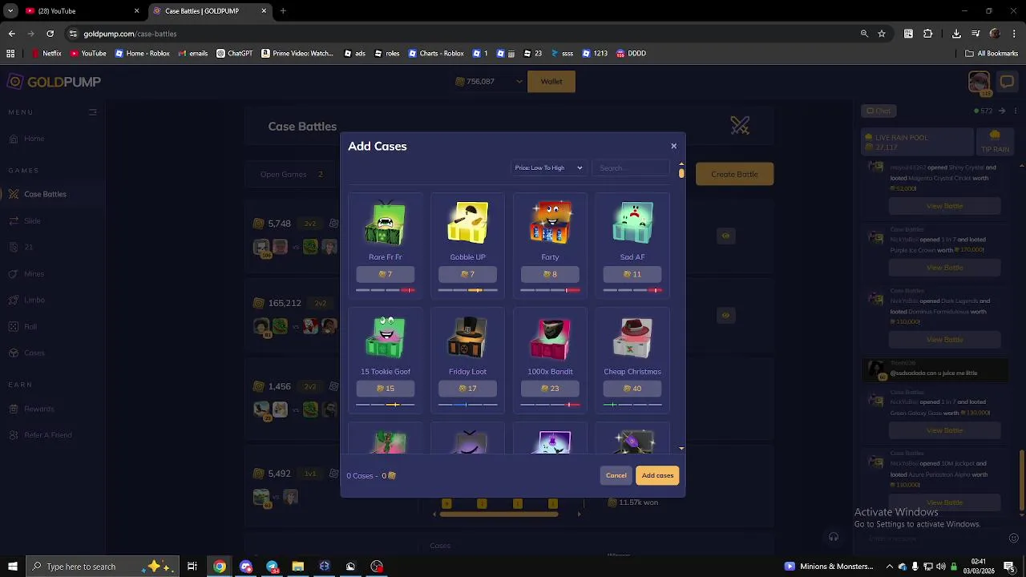The image size is (1026, 577).
Task: Bookmark this page with the star icon
Action: click(882, 34)
